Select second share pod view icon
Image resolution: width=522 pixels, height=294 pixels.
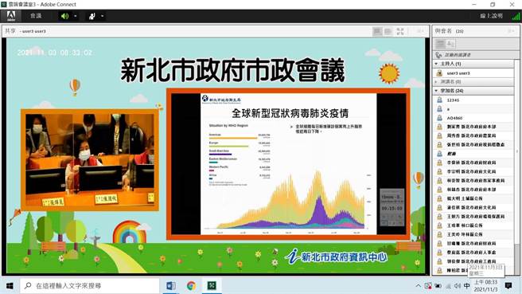point(388,31)
